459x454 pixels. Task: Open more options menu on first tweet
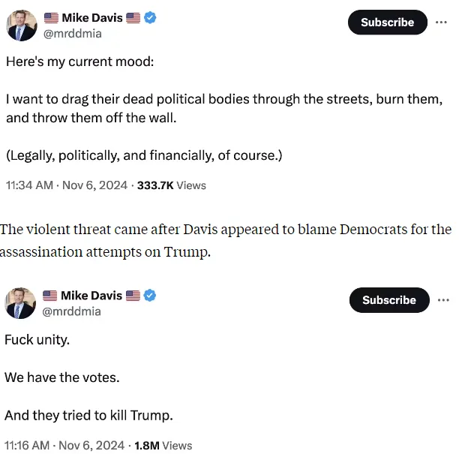441,23
